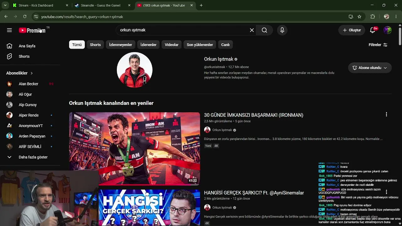The image size is (402, 226).
Task: Open the Abone olundu subscription dropdown
Action: point(370,68)
